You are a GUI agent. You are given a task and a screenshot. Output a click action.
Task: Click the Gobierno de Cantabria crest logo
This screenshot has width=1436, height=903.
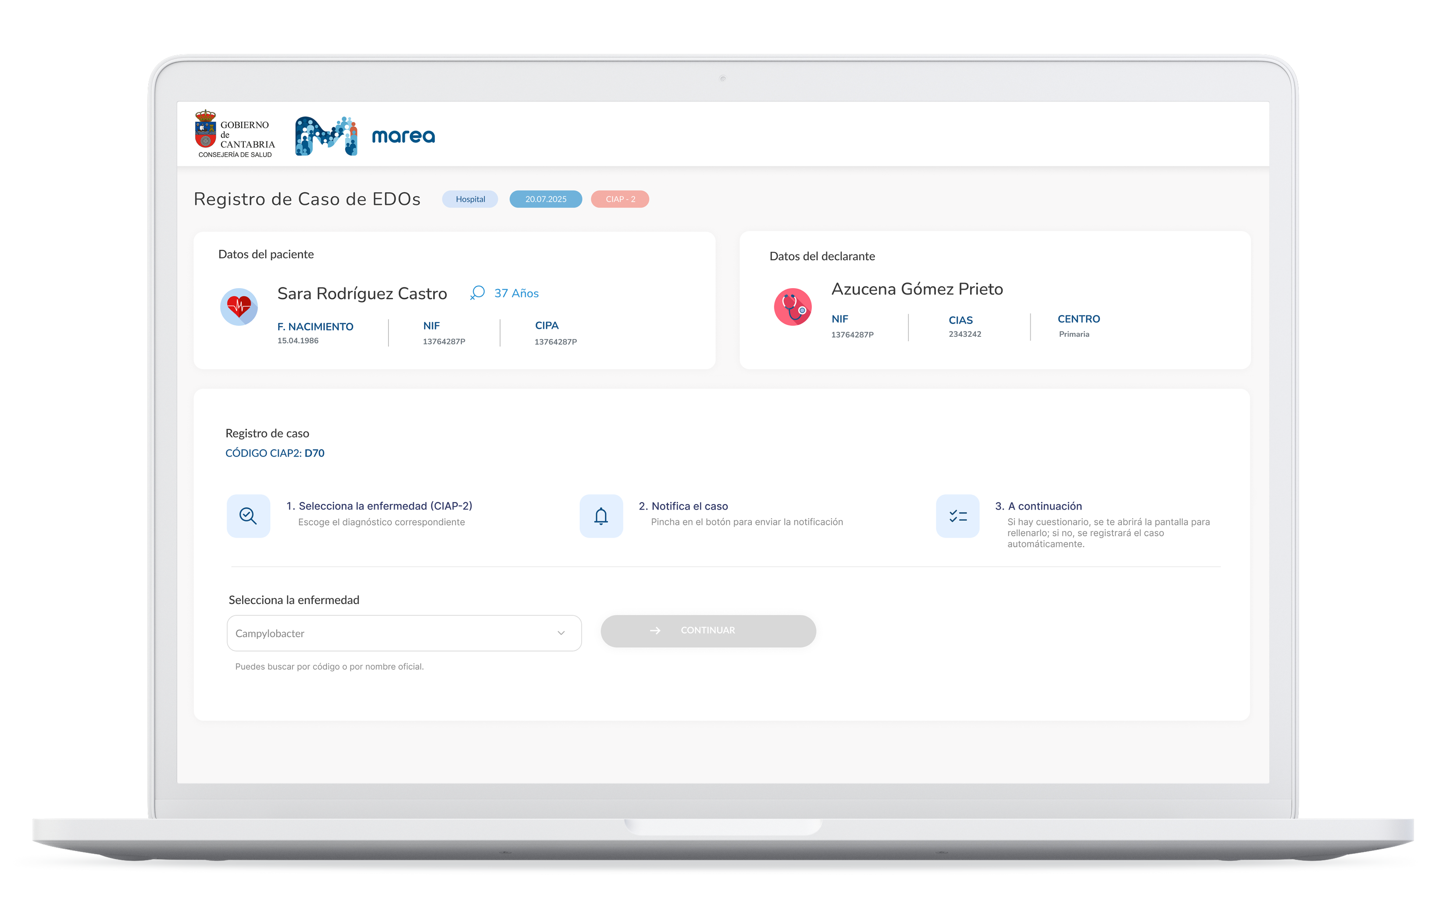click(206, 129)
